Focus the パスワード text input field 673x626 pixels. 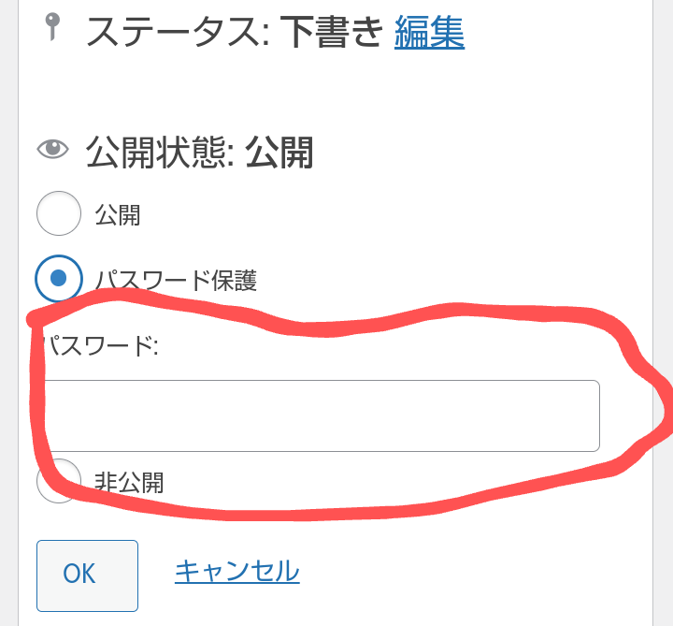pos(321,415)
